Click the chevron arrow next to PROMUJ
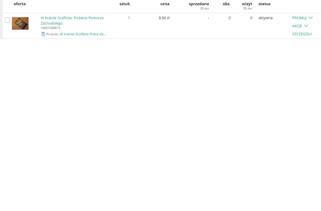This screenshot has height=211, width=321. click(x=310, y=18)
